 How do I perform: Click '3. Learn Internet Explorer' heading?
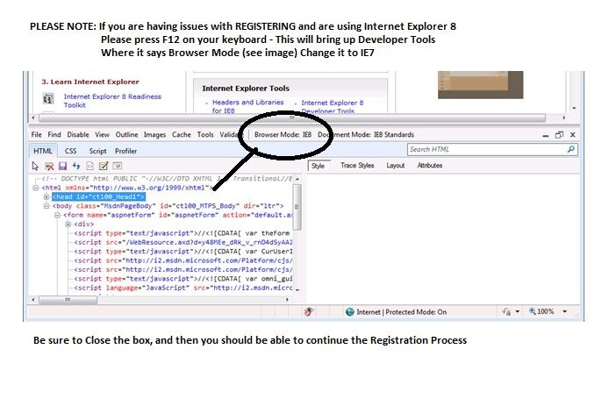[x=90, y=82]
